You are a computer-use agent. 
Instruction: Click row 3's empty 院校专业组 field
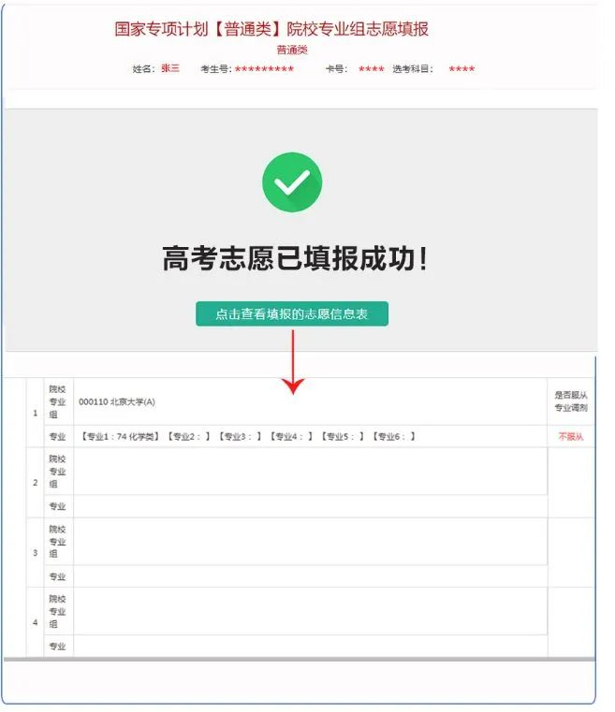[x=310, y=542]
